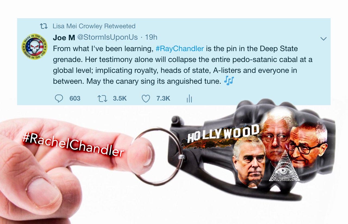This screenshot has width=348, height=224.
Task: Open the #RayChandler hashtag link
Action: point(180,49)
